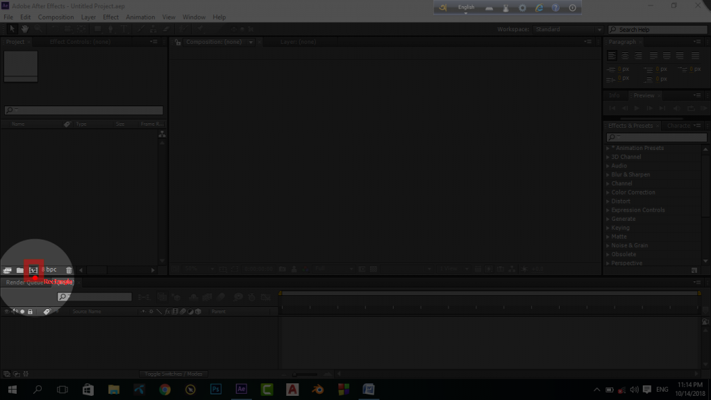This screenshot has height=400, width=711.
Task: Select the Eraser tool
Action: [x=167, y=29]
